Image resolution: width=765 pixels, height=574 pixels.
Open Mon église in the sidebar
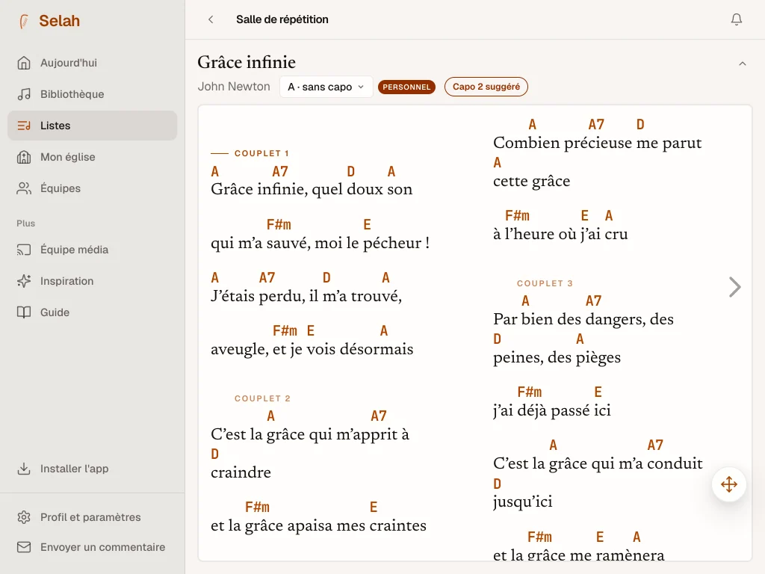92,157
